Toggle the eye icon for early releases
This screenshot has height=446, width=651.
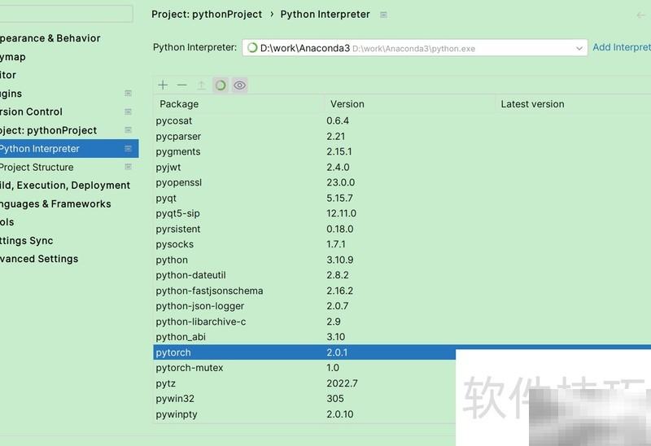239,85
